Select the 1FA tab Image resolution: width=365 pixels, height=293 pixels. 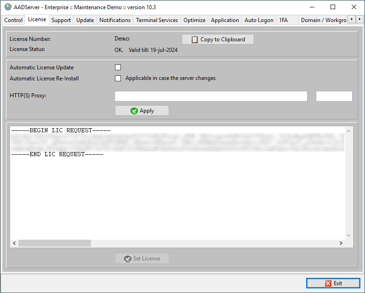[x=284, y=20]
